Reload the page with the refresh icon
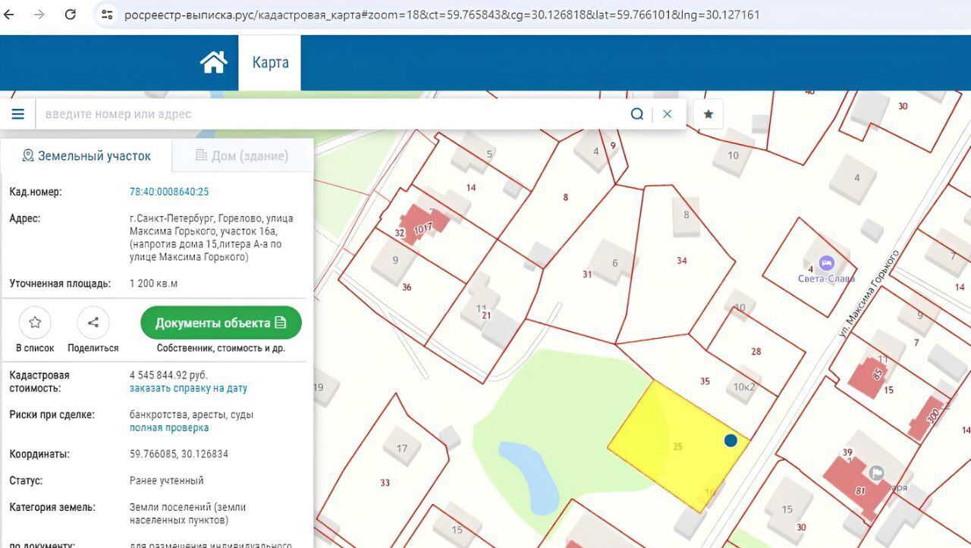 [70, 14]
